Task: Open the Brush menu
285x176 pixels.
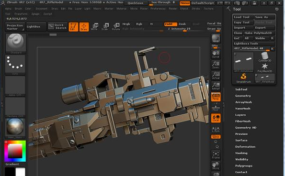Action: coord(18,9)
